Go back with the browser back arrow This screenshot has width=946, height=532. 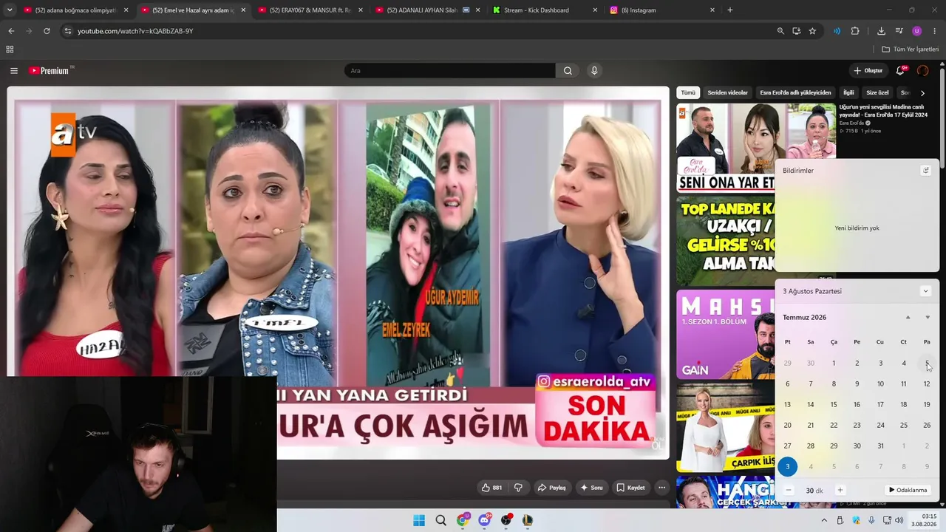point(11,31)
